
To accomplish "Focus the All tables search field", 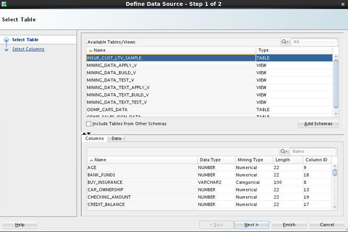I will click(x=314, y=42).
